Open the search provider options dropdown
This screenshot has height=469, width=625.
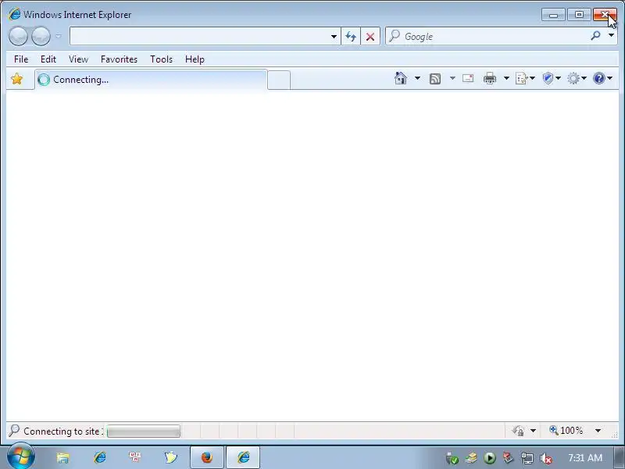click(x=611, y=35)
